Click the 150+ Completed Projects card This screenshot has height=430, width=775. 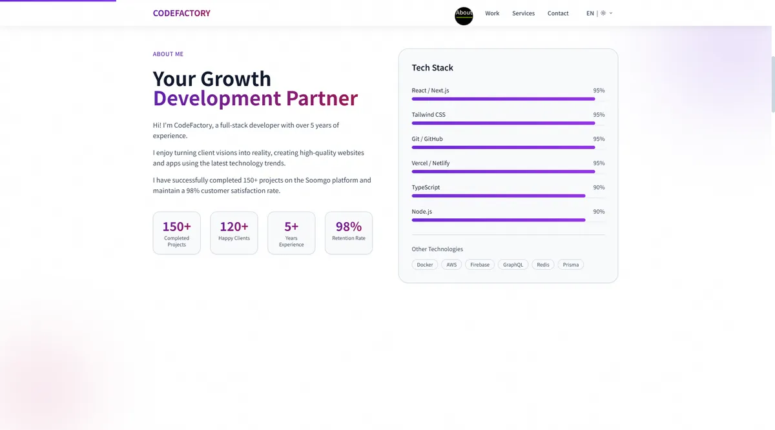point(177,233)
